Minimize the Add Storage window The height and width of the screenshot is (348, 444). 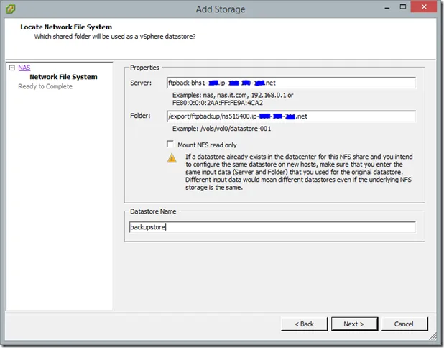[x=387, y=7]
